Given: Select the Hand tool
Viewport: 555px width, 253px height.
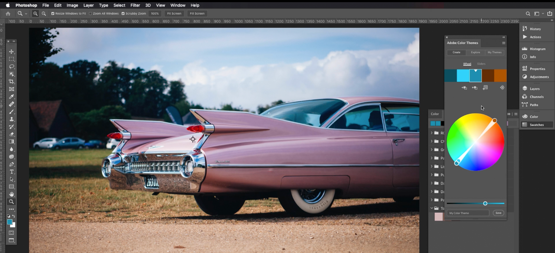Looking at the screenshot, I should point(12,194).
